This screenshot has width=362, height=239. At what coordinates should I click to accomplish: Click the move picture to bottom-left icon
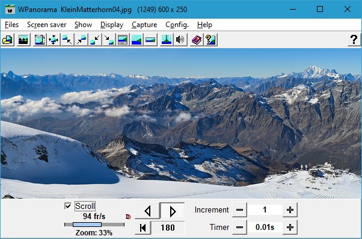(95, 40)
